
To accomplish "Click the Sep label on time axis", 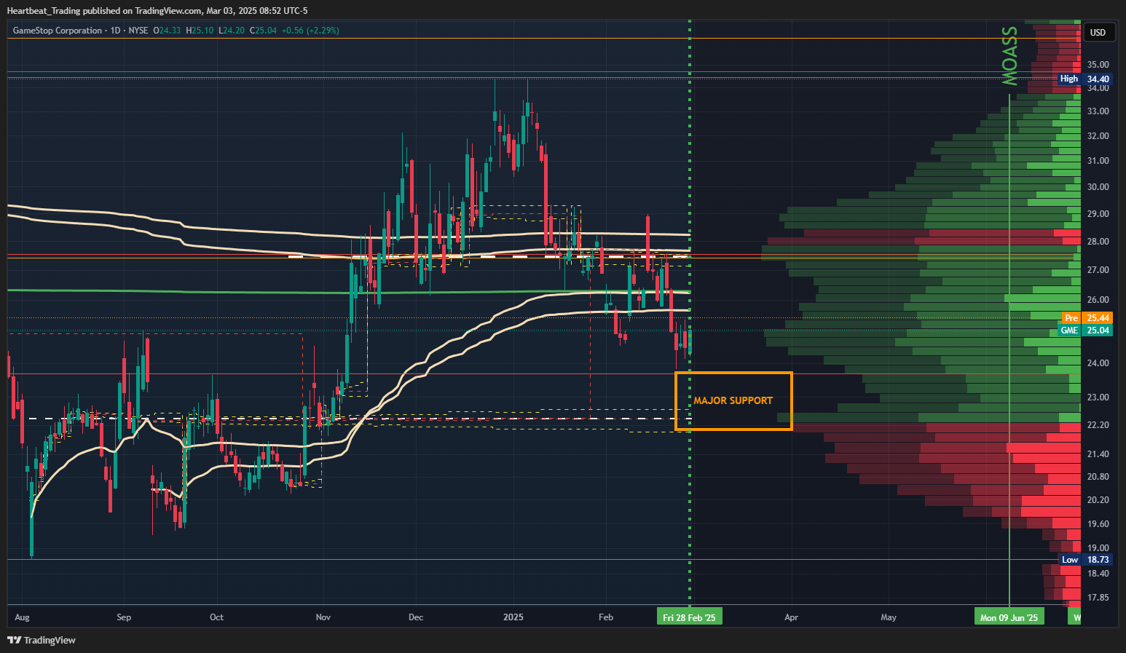I will tap(124, 617).
